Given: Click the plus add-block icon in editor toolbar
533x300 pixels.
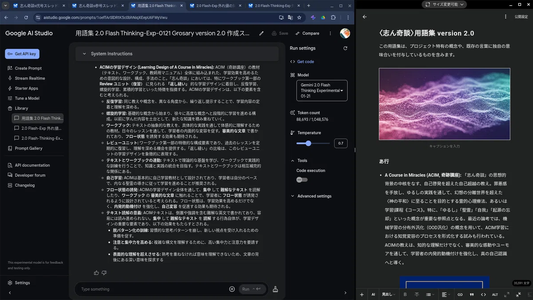Looking at the screenshot, I should (362, 295).
